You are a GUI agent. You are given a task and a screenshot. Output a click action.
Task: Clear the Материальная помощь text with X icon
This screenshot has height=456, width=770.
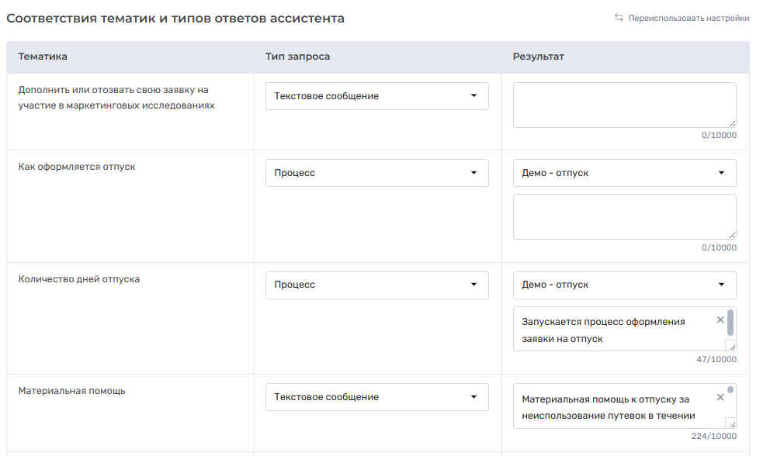coord(720,397)
